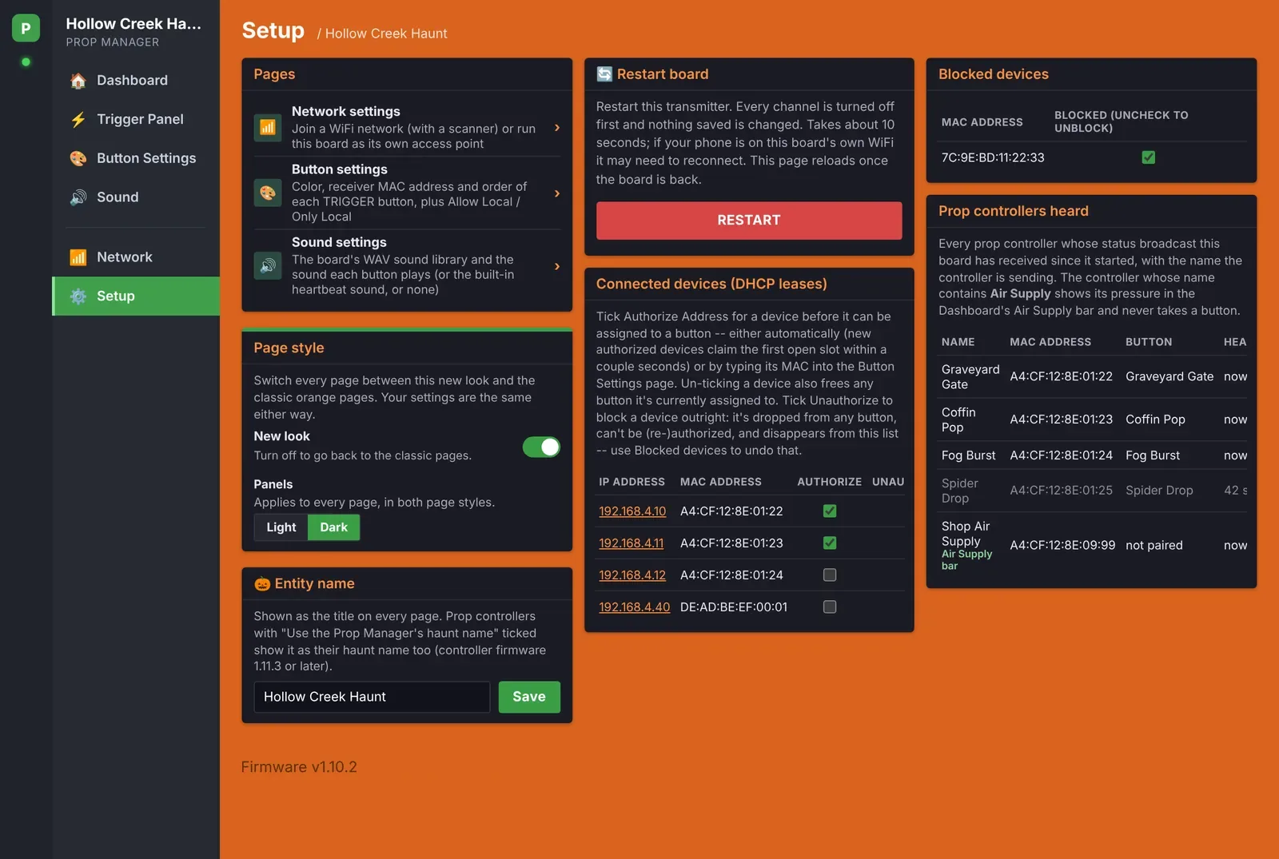The height and width of the screenshot is (859, 1279).
Task: Click the Button settings page title
Action: 340,169
